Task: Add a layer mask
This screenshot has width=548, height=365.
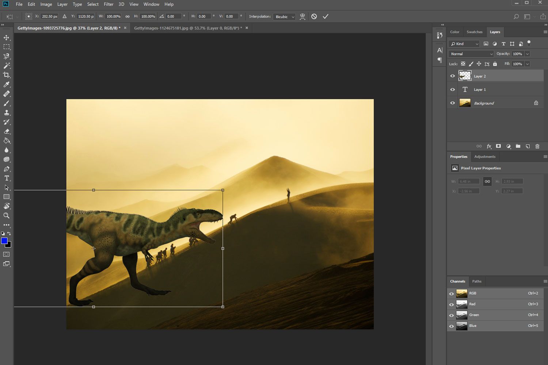Action: pyautogui.click(x=498, y=146)
